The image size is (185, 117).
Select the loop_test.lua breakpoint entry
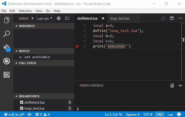[44, 108]
